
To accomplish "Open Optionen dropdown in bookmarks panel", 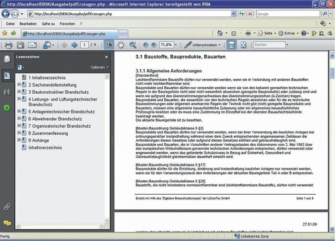I will [x=99, y=67].
